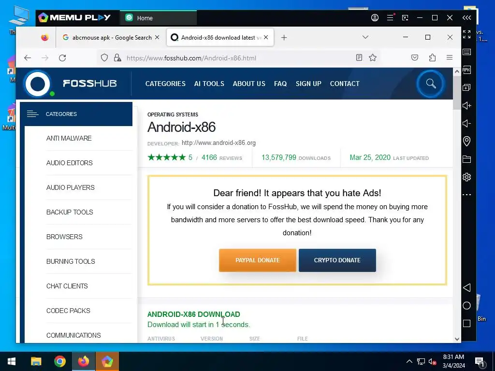The image size is (495, 371).
Task: Open CONTACT navigation item
Action: coord(345,84)
